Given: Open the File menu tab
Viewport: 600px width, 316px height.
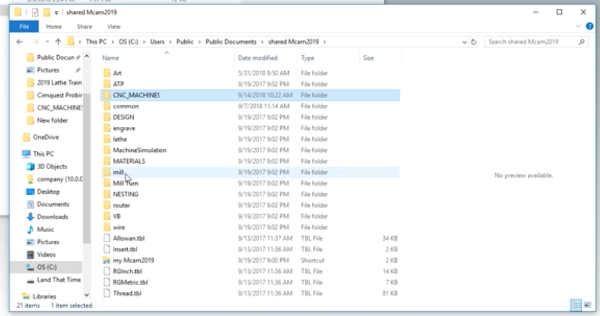Looking at the screenshot, I should click(24, 26).
